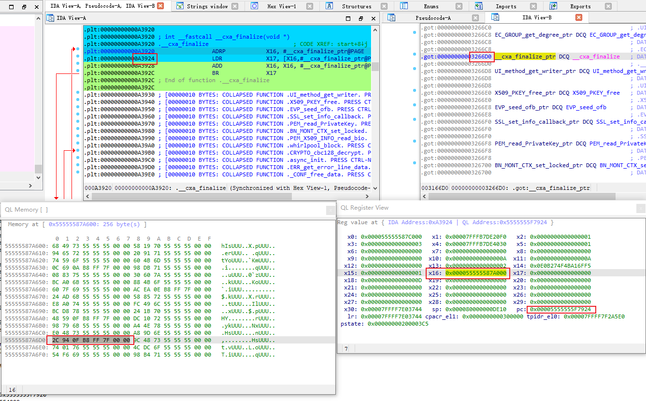This screenshot has height=401, width=646.
Task: Click the Enums tab icon
Action: (404, 6)
